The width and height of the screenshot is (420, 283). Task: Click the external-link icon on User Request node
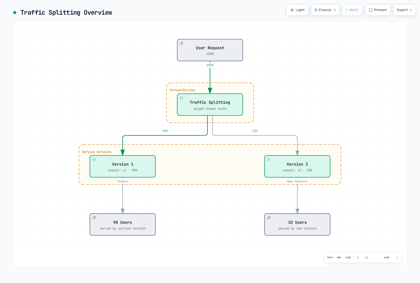click(x=181, y=43)
